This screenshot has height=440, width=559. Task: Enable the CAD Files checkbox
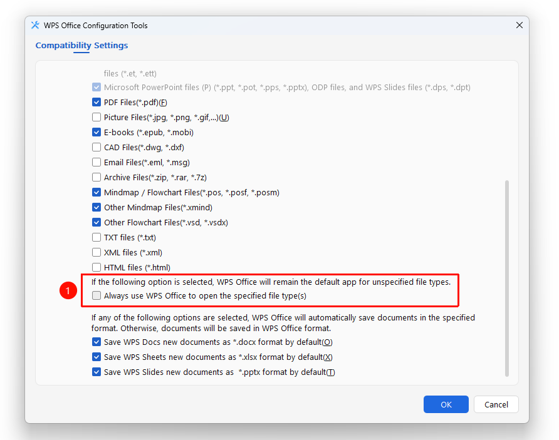click(97, 147)
